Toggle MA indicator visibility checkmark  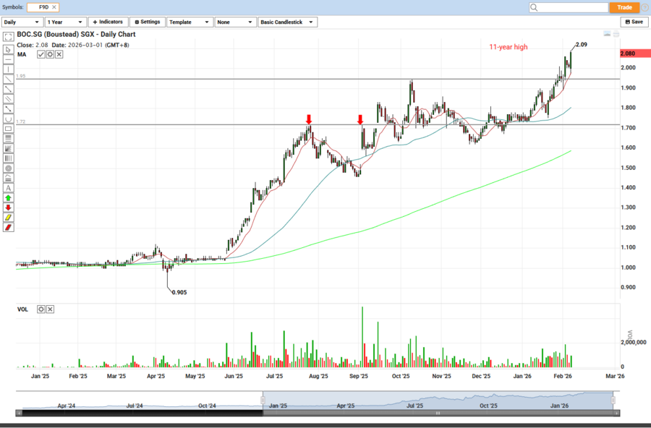click(x=41, y=54)
